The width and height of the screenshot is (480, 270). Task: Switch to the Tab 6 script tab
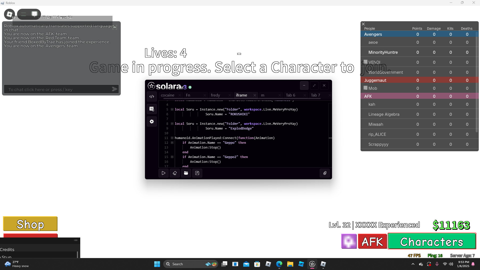(x=290, y=95)
